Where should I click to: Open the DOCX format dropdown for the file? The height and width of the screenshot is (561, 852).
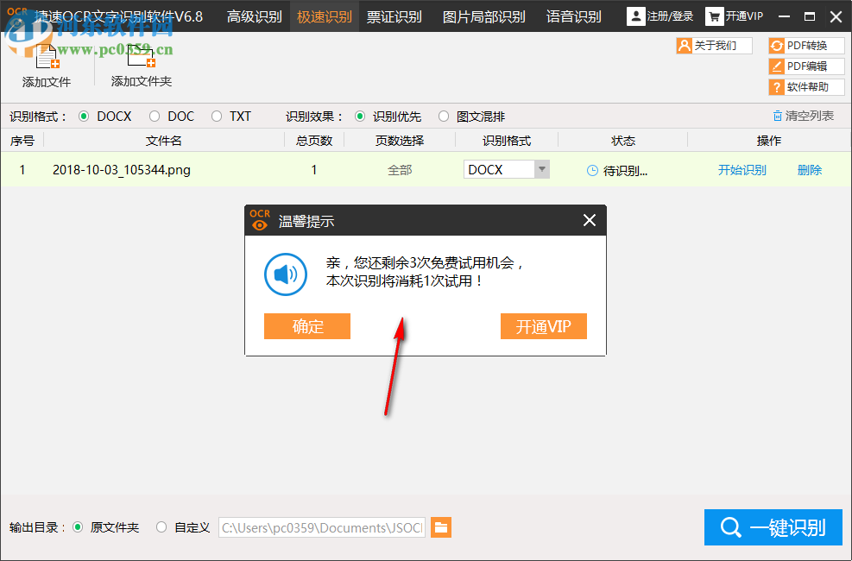tap(542, 169)
